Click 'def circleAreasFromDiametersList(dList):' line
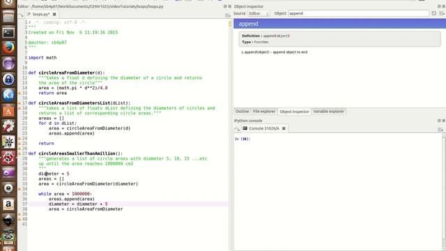The height and width of the screenshot is (251, 446). (x=79, y=103)
